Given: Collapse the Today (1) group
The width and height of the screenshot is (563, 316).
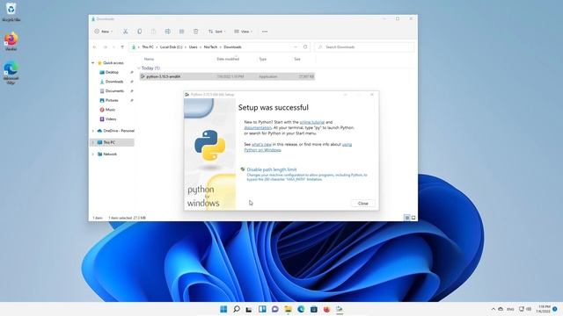Looking at the screenshot, I should 139,68.
